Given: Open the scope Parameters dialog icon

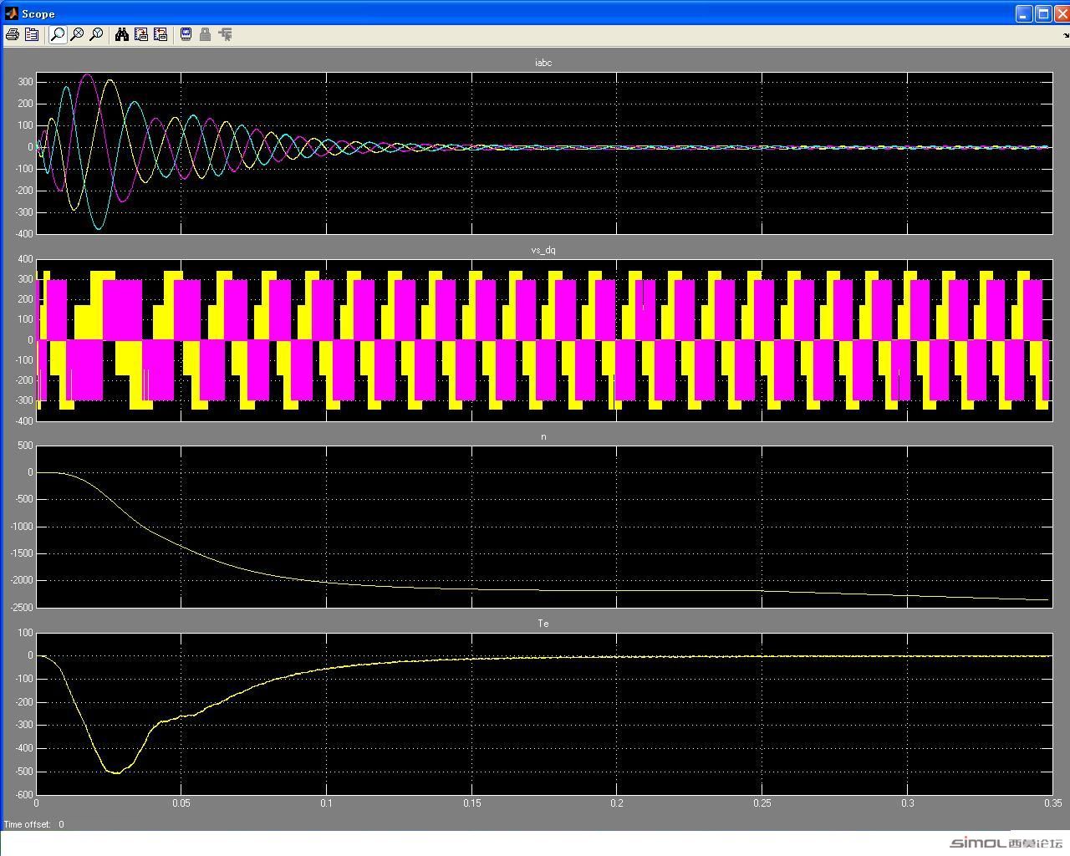Looking at the screenshot, I should point(32,34).
